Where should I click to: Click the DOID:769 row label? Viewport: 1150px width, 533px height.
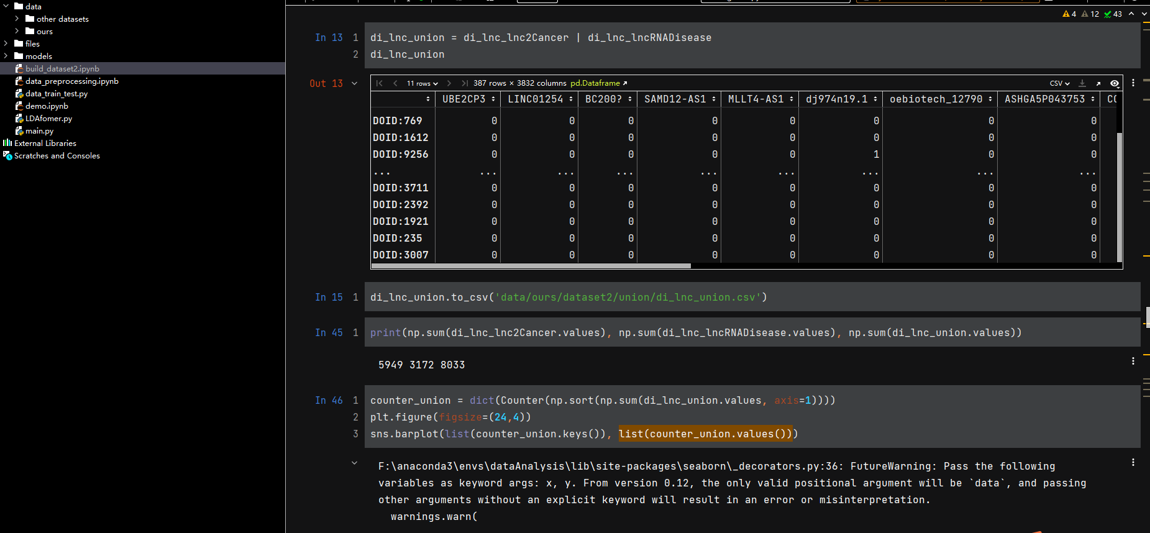pos(398,121)
